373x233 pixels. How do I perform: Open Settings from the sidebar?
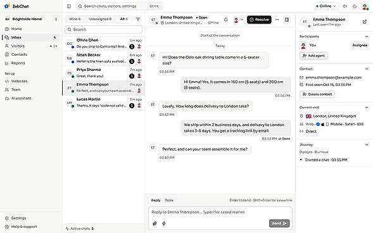[x=31, y=218]
